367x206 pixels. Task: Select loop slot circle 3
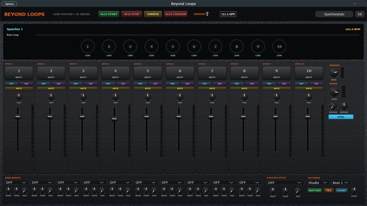coord(130,46)
